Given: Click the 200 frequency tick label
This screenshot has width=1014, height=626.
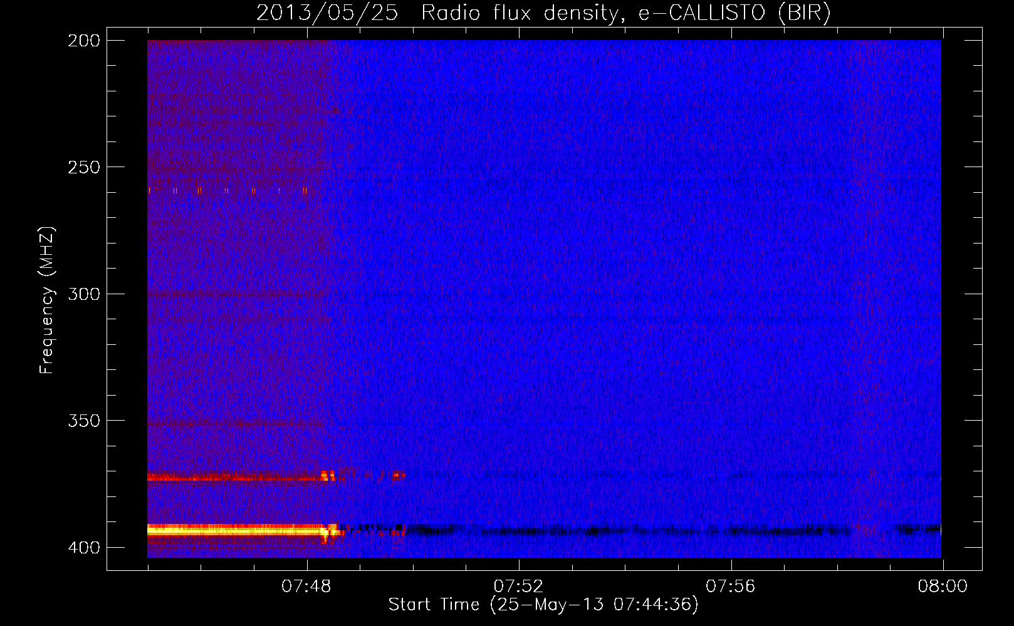Looking at the screenshot, I should click(x=84, y=41).
